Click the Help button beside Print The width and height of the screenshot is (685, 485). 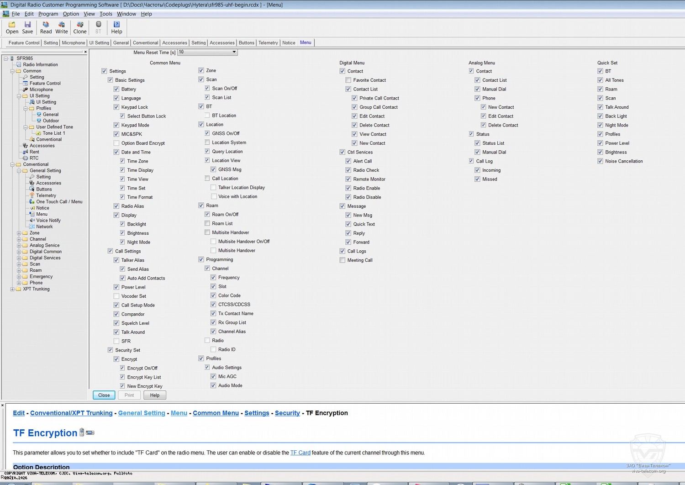click(155, 395)
